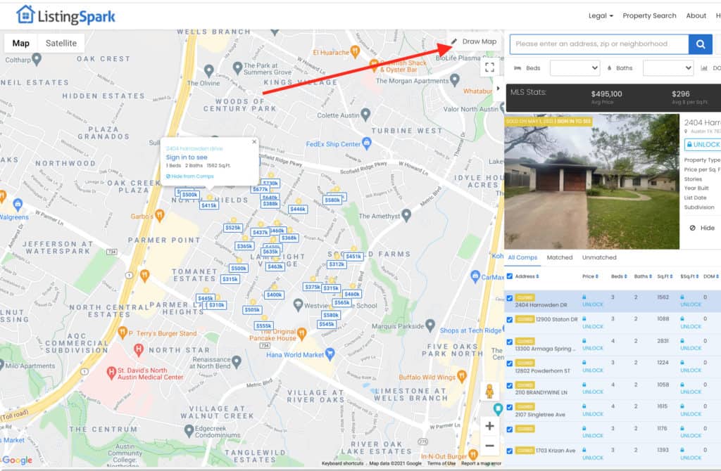
Task: Open the About page
Action: [696, 15]
